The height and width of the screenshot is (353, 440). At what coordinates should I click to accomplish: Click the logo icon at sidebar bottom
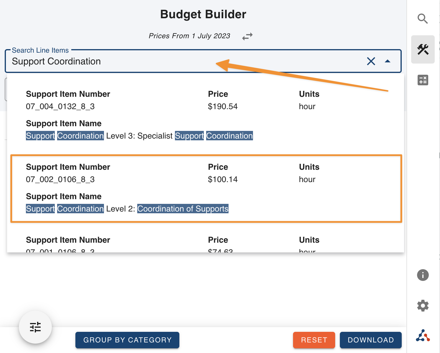423,336
